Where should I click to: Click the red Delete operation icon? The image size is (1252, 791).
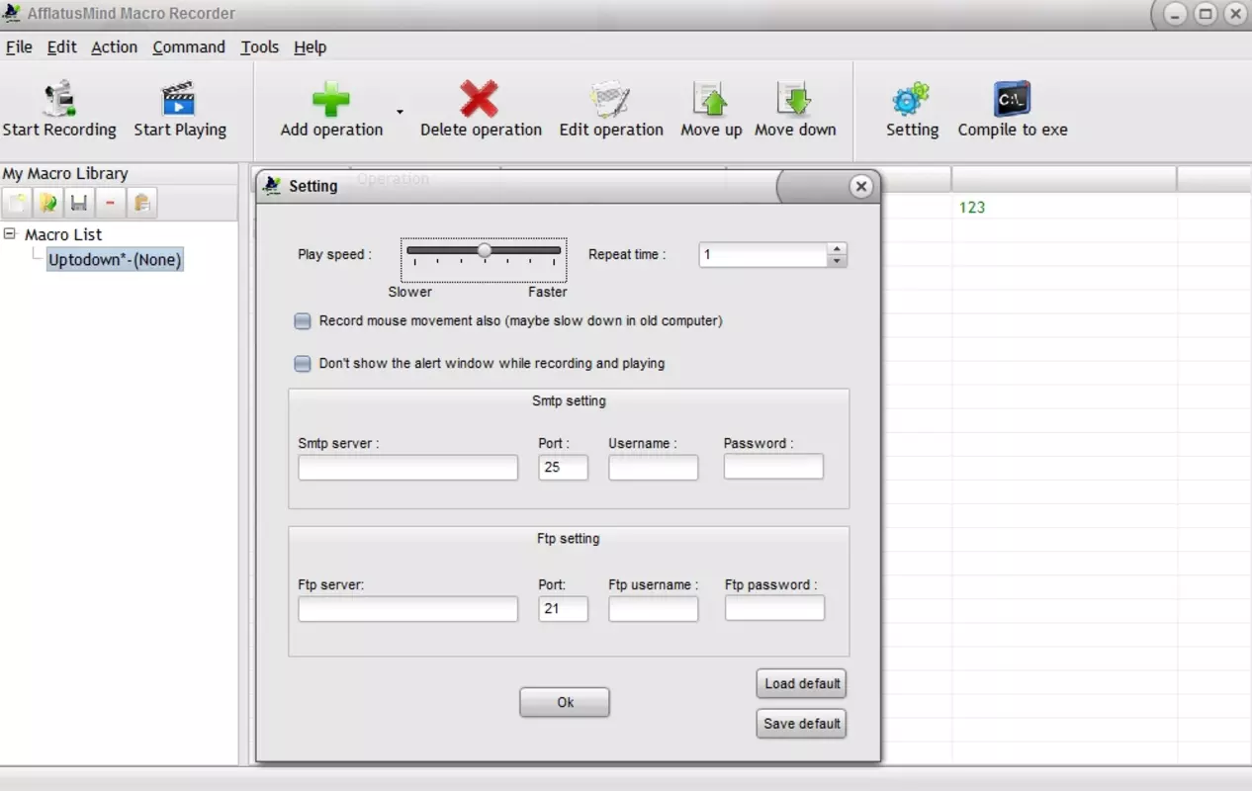pyautogui.click(x=480, y=100)
